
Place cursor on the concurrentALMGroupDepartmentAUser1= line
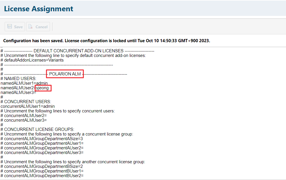(44, 143)
